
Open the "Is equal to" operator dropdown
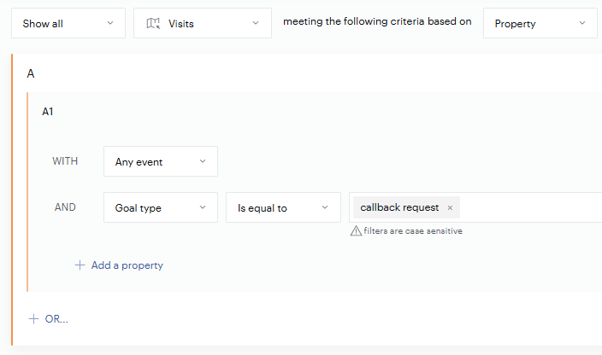[283, 207]
